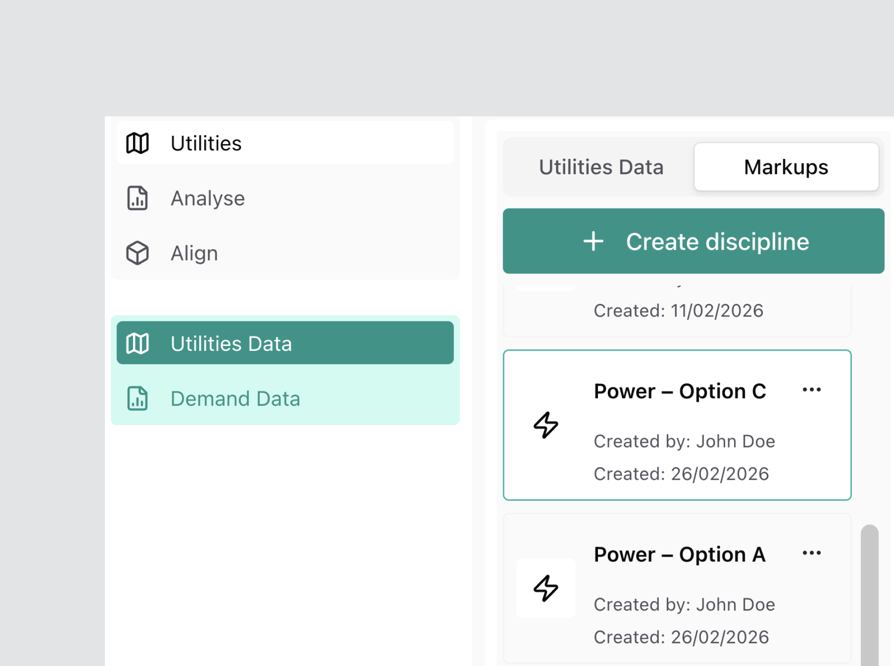The image size is (894, 666).
Task: Select the Power – Option C card title
Action: pos(679,391)
